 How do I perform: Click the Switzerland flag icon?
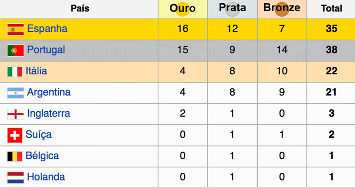point(15,135)
